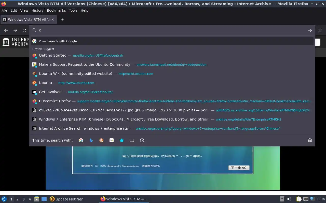Open the History menu
The height and width of the screenshot is (203, 326).
tap(37, 10)
